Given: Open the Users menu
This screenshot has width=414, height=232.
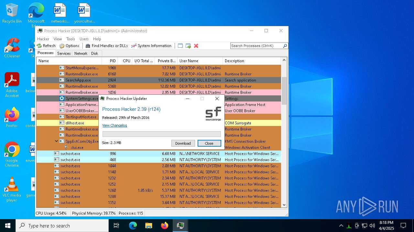Looking at the screenshot, I should coord(84,39).
